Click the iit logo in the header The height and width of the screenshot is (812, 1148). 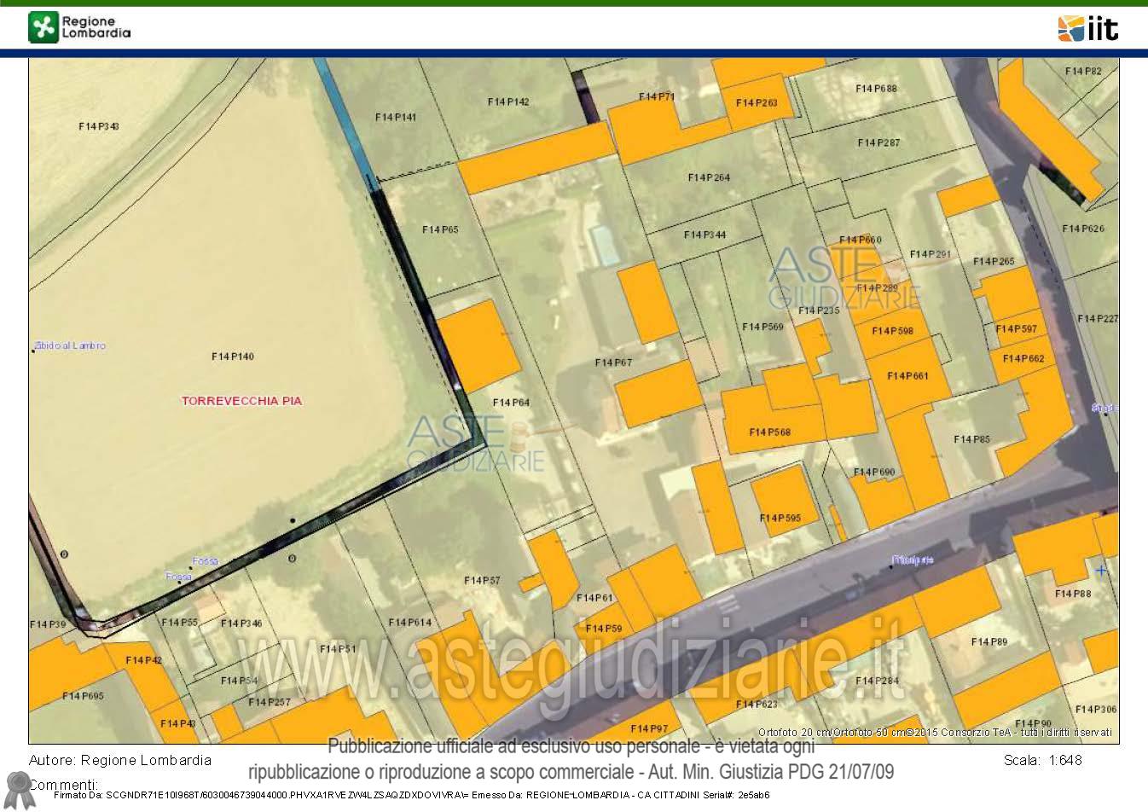coord(1087,28)
